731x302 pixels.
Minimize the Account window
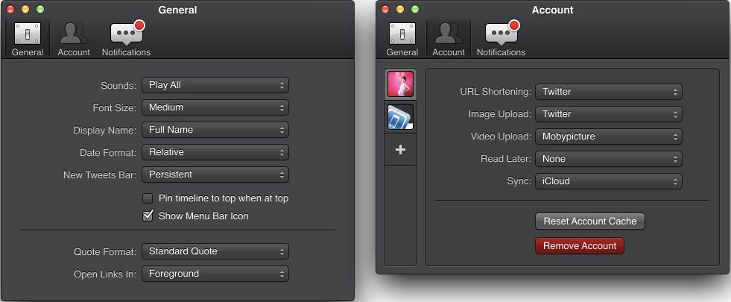click(400, 9)
